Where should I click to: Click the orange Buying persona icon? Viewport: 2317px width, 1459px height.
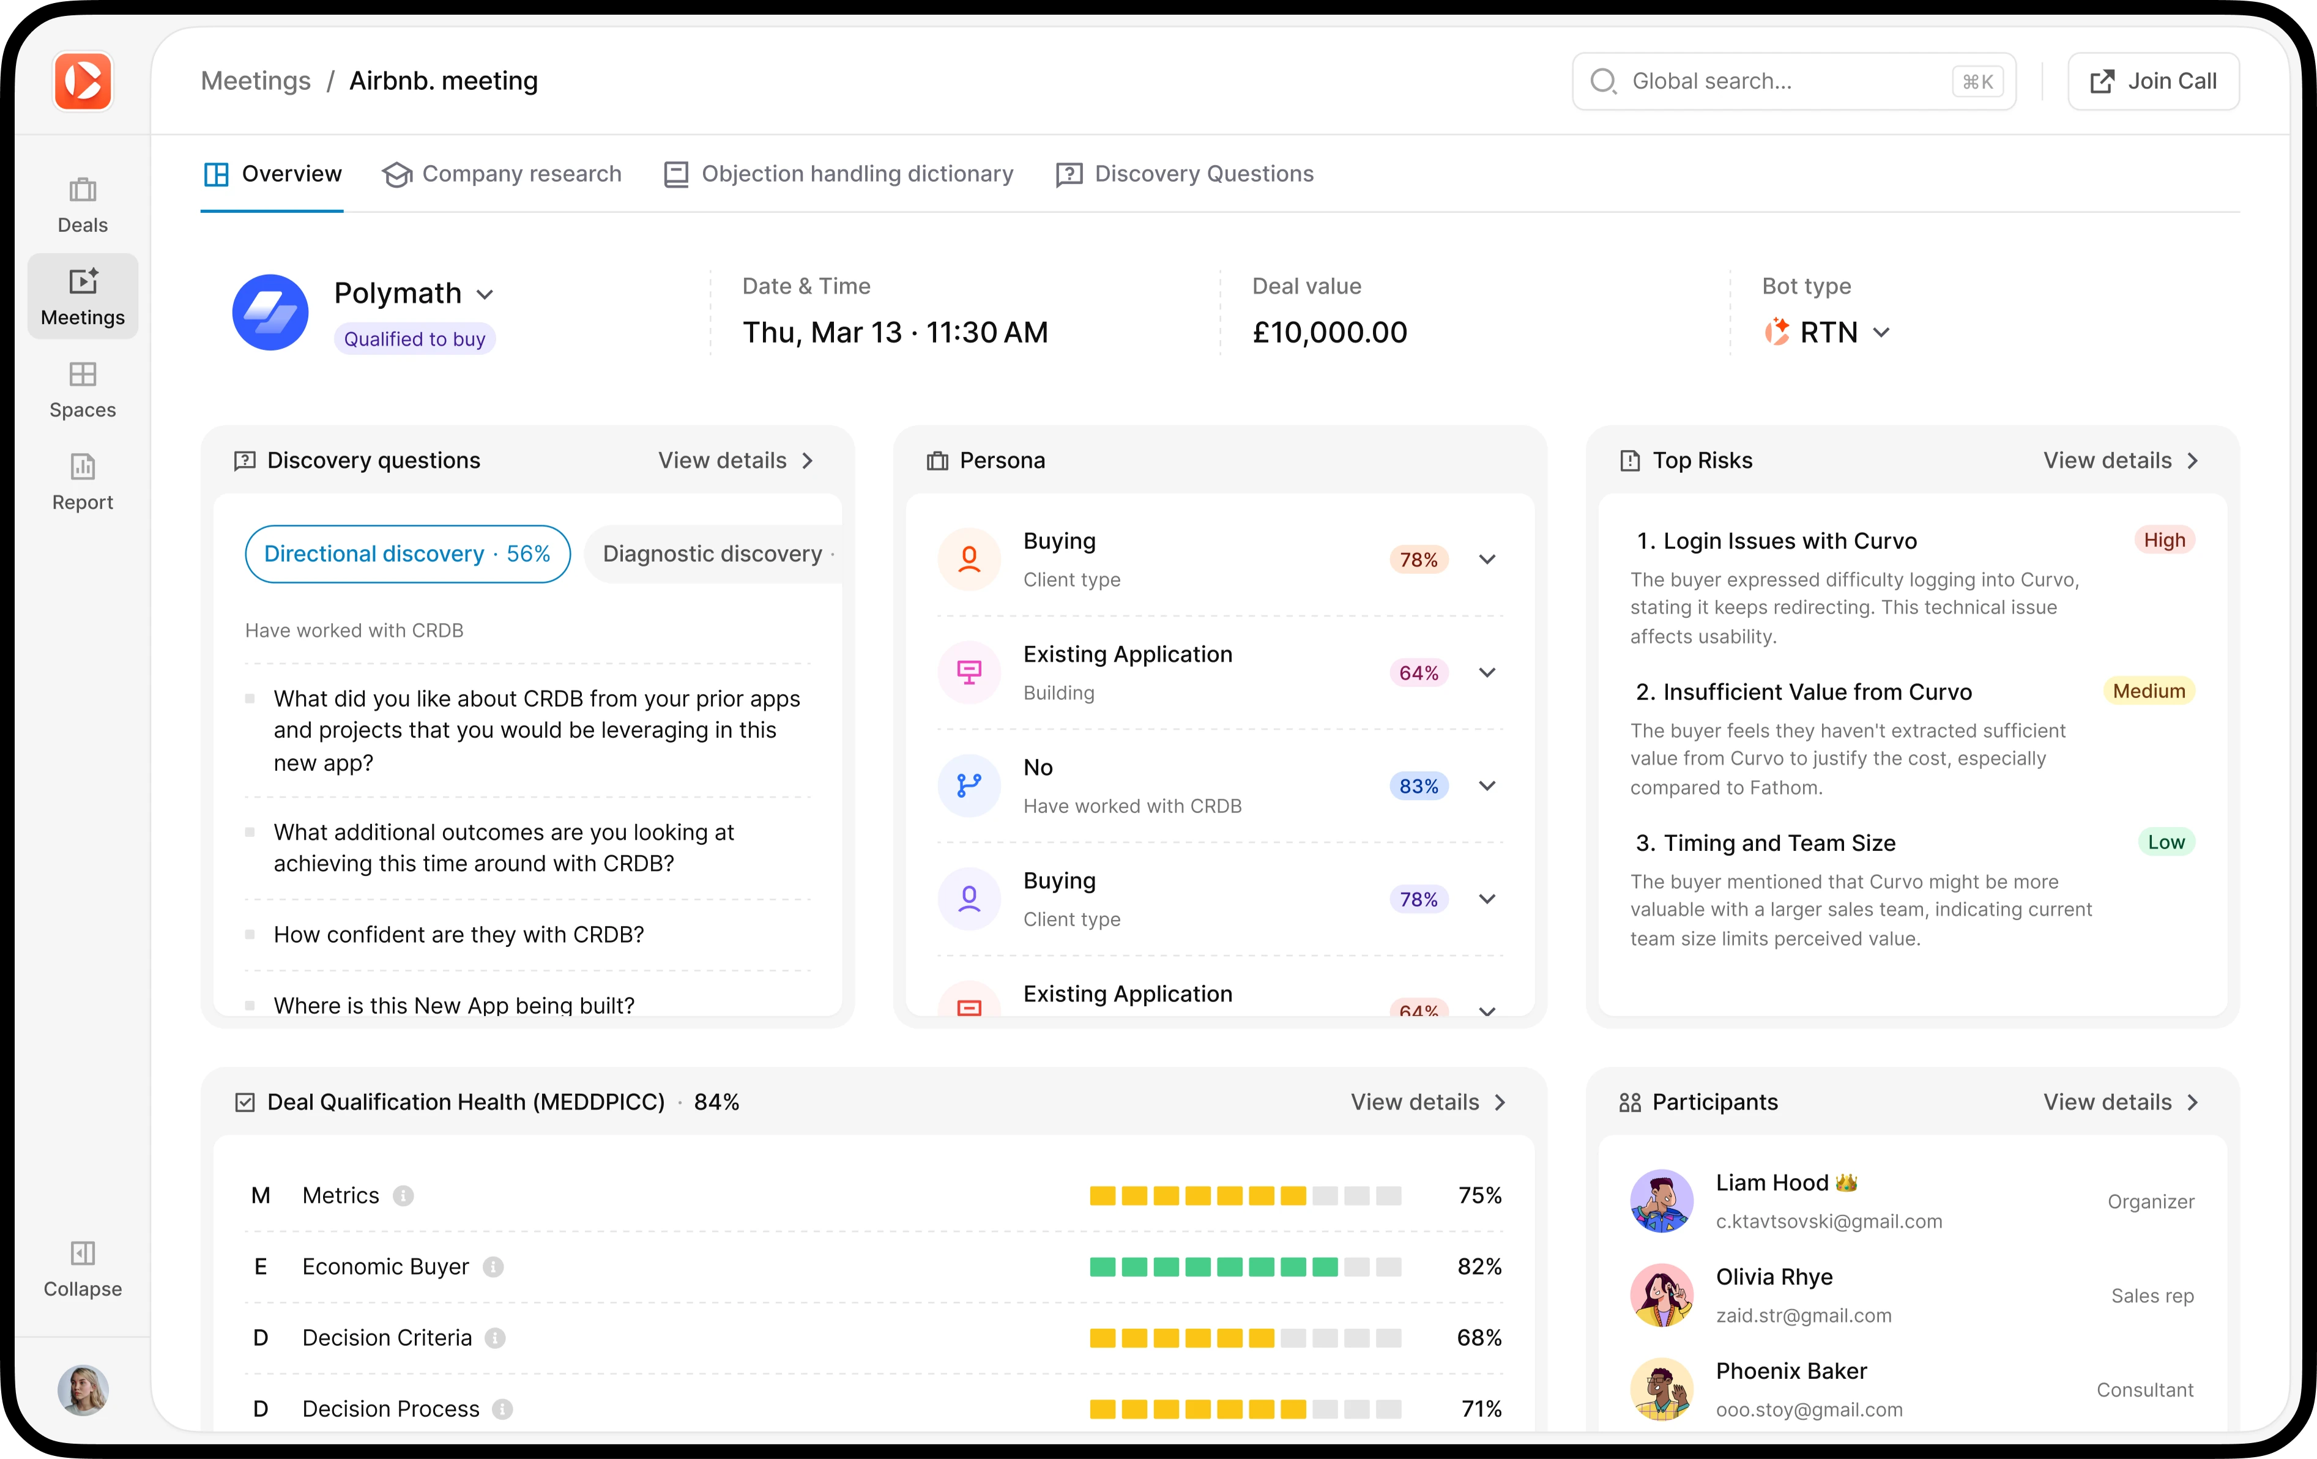969,559
